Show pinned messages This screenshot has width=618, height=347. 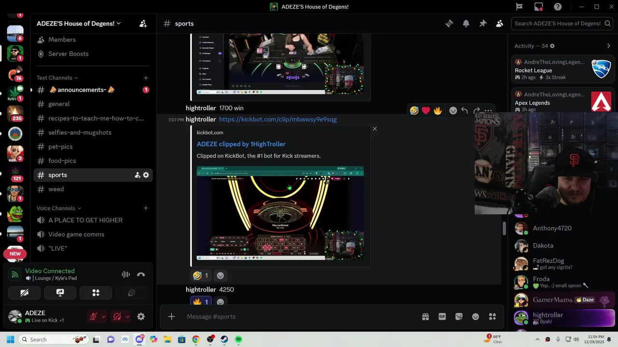point(483,23)
